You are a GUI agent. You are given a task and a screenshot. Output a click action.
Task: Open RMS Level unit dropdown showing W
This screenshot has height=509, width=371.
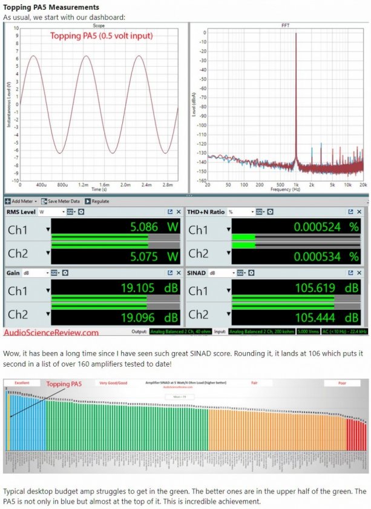[52, 212]
